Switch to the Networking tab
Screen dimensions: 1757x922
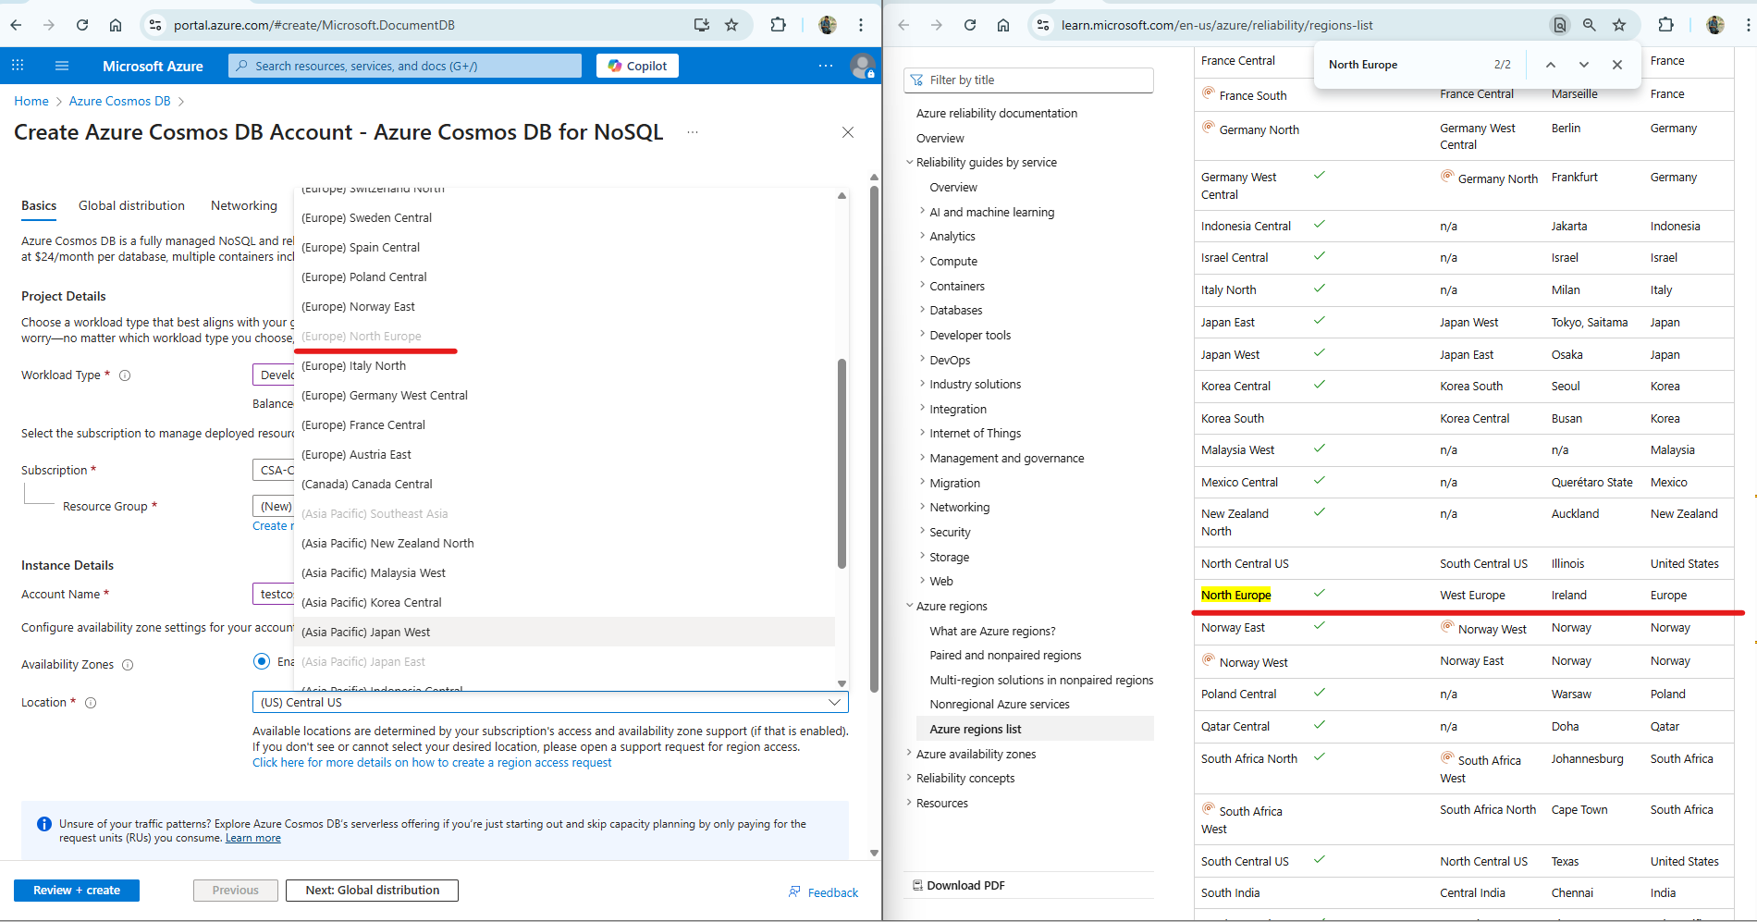tap(244, 206)
